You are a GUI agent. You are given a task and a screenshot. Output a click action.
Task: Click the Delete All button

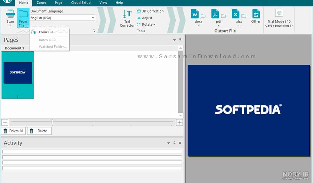coord(13,131)
